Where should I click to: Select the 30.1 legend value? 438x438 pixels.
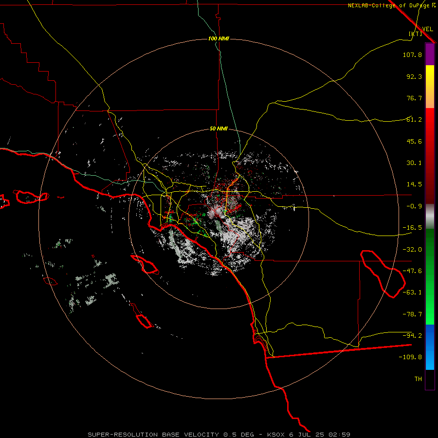point(414,163)
